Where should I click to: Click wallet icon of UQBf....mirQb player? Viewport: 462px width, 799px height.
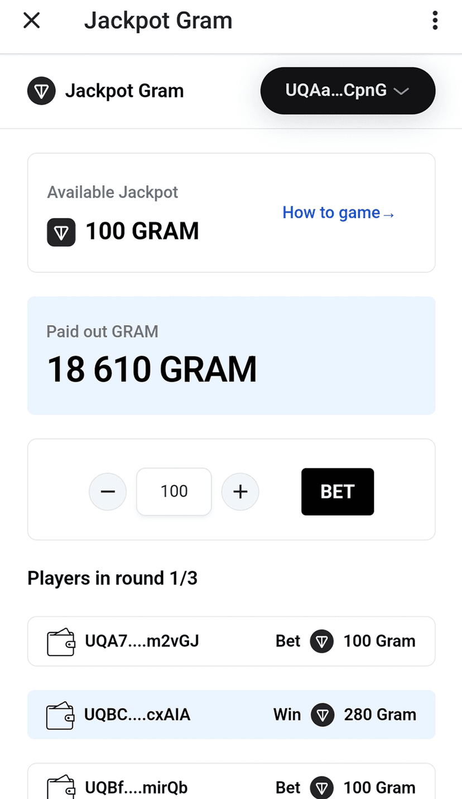click(x=61, y=787)
